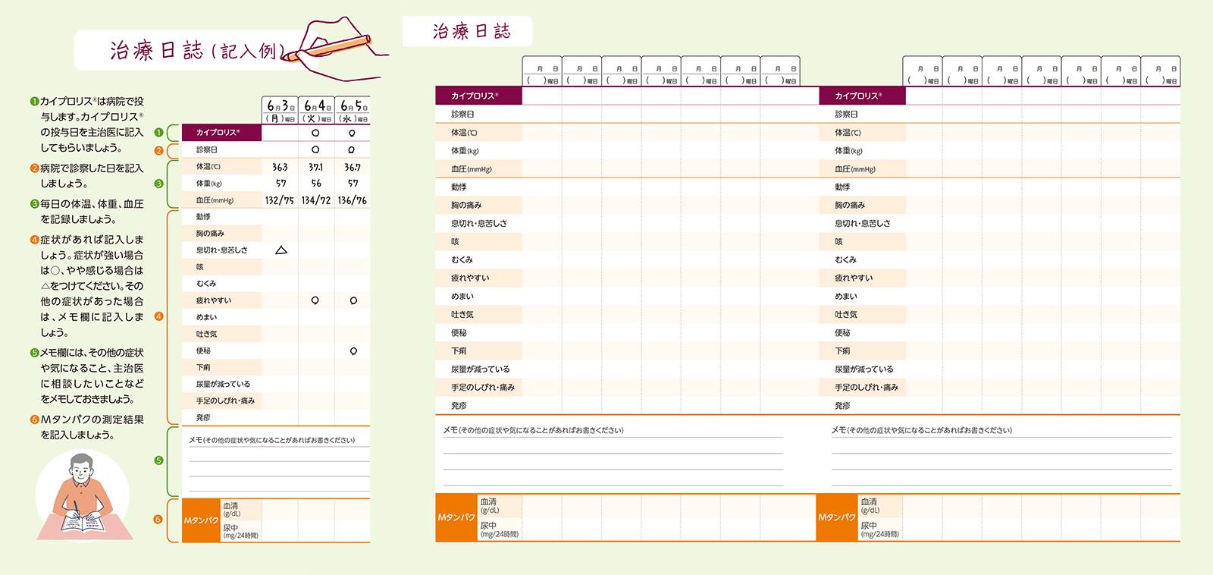Select the 6月3日 date column header
The image size is (1213, 575).
pyautogui.click(x=280, y=111)
